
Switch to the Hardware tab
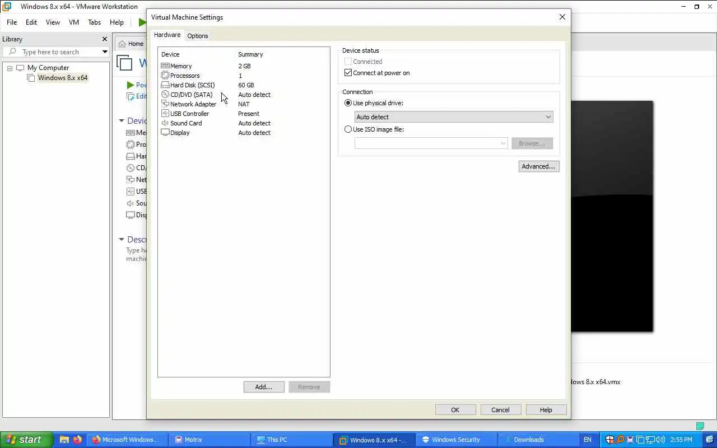point(167,35)
